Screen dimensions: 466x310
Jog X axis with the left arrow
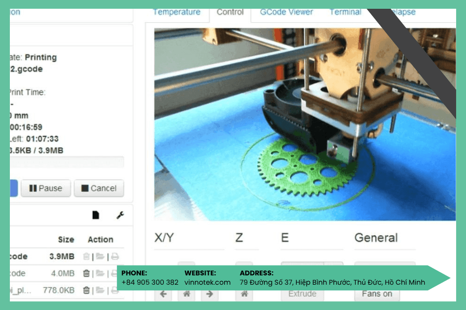click(x=163, y=294)
